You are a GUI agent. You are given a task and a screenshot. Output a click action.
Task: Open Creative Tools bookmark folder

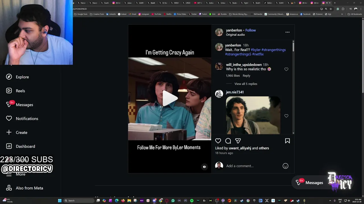pyautogui.click(x=97, y=14)
